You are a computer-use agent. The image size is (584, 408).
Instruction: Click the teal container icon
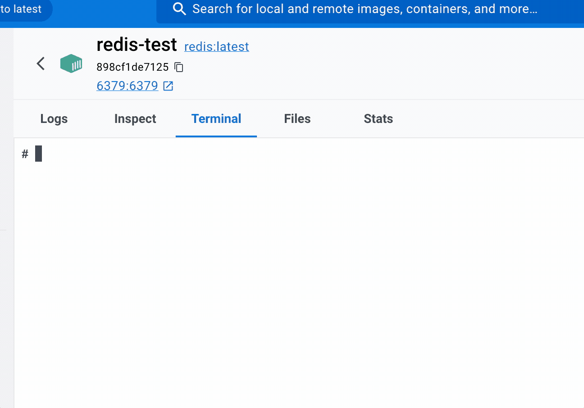click(71, 63)
